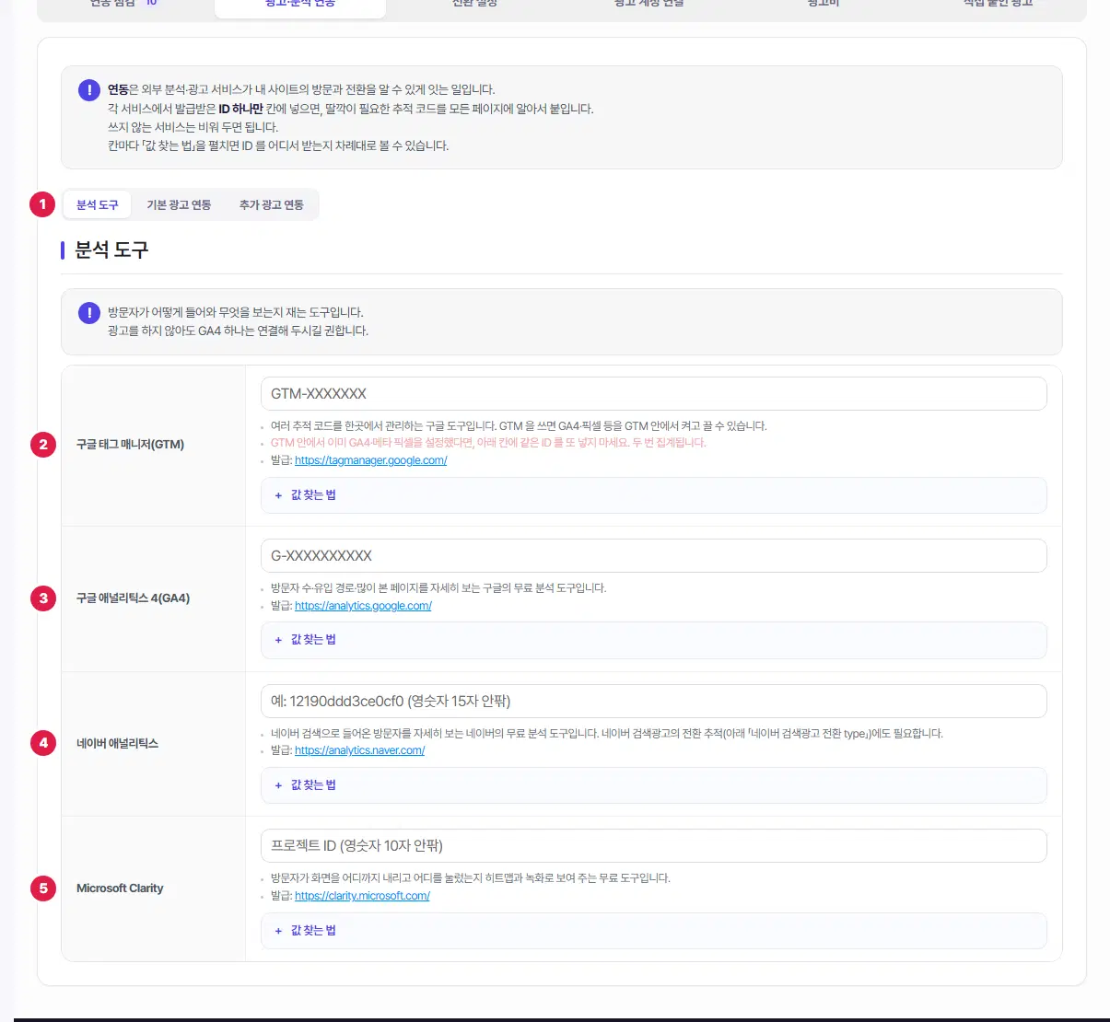The height and width of the screenshot is (1022, 1110).
Task: Select the 네이버 애널리틱스 ID input box
Action: tap(654, 701)
